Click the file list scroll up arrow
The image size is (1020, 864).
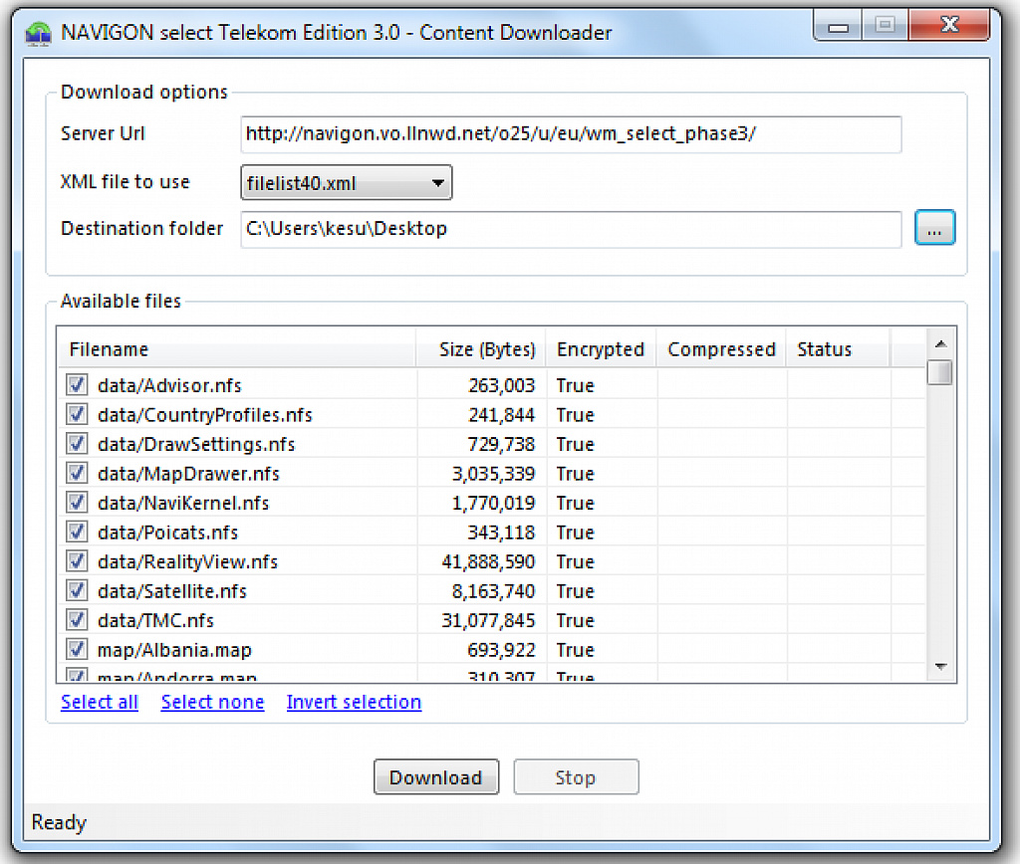(940, 344)
